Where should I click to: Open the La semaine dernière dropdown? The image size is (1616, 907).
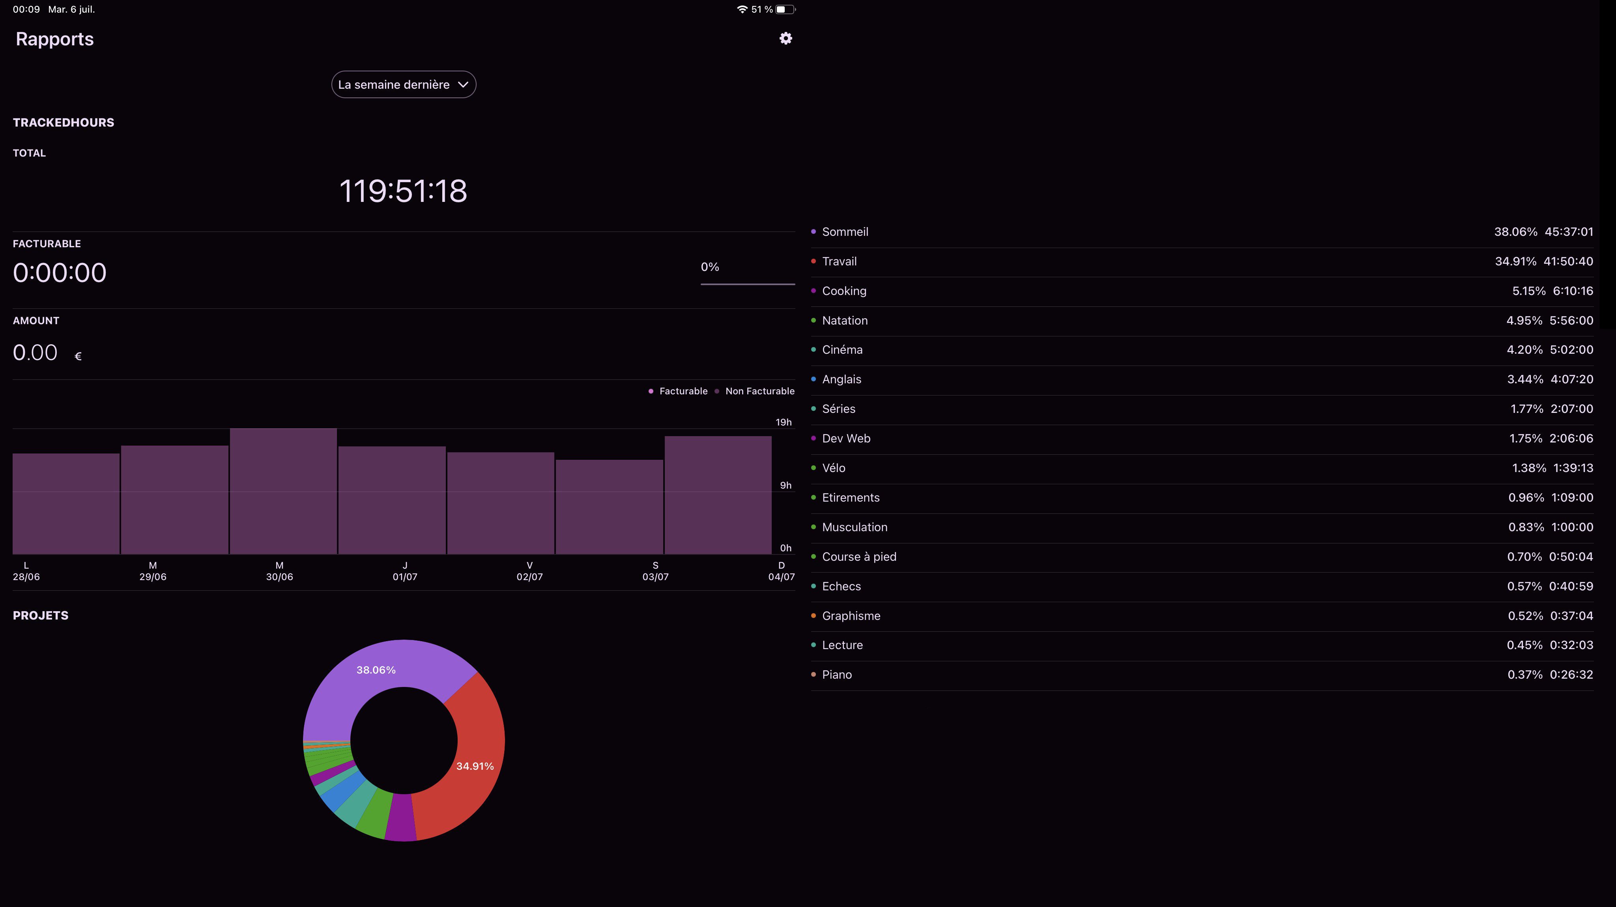tap(394, 85)
